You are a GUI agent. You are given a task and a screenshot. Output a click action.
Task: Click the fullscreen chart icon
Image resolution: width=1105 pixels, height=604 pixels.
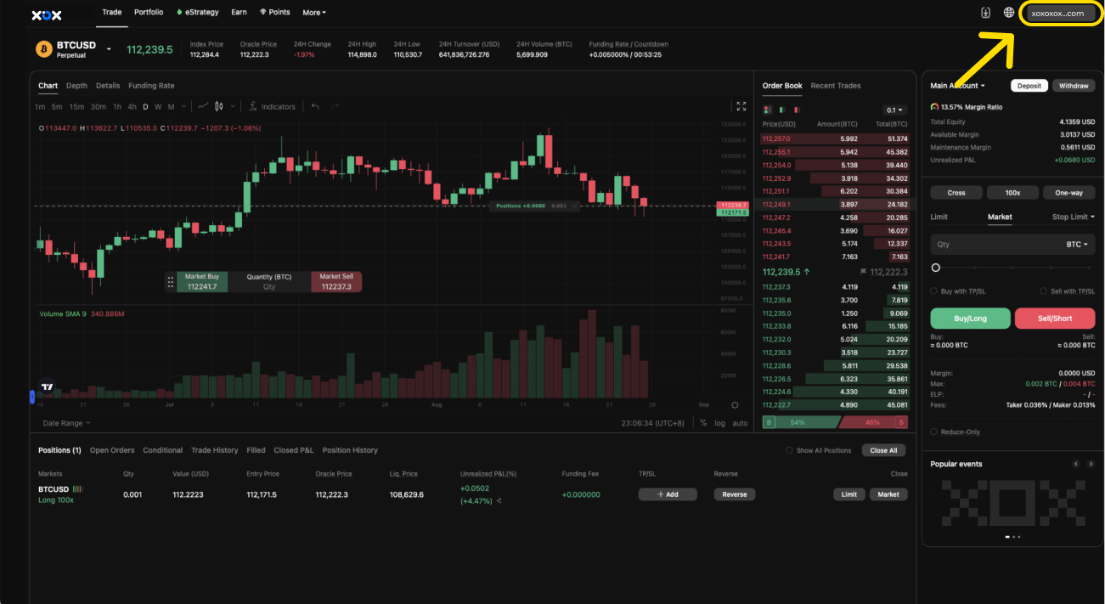click(x=741, y=106)
